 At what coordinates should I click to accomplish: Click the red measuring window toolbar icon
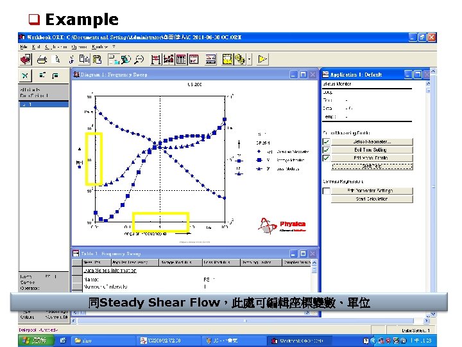coord(155,59)
